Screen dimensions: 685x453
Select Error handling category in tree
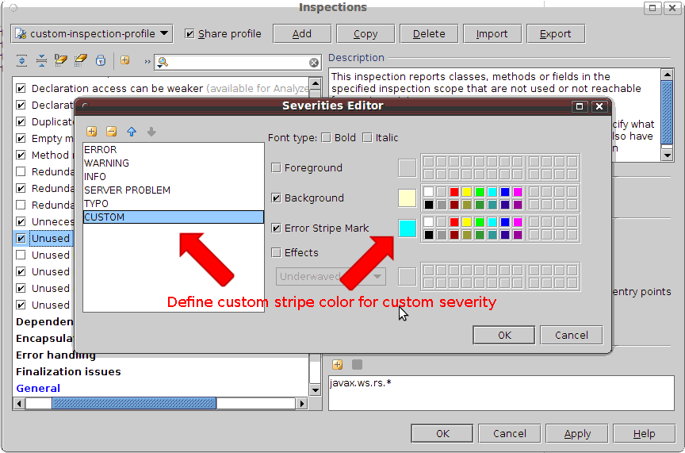[55, 355]
